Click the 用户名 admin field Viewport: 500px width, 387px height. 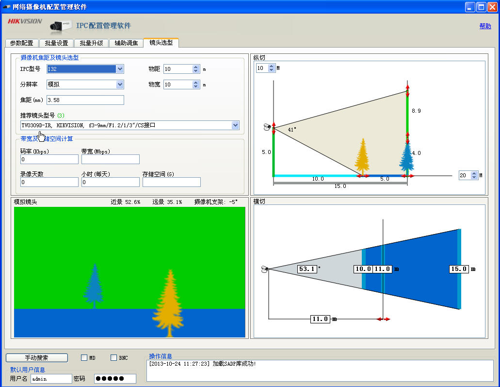click(51, 379)
